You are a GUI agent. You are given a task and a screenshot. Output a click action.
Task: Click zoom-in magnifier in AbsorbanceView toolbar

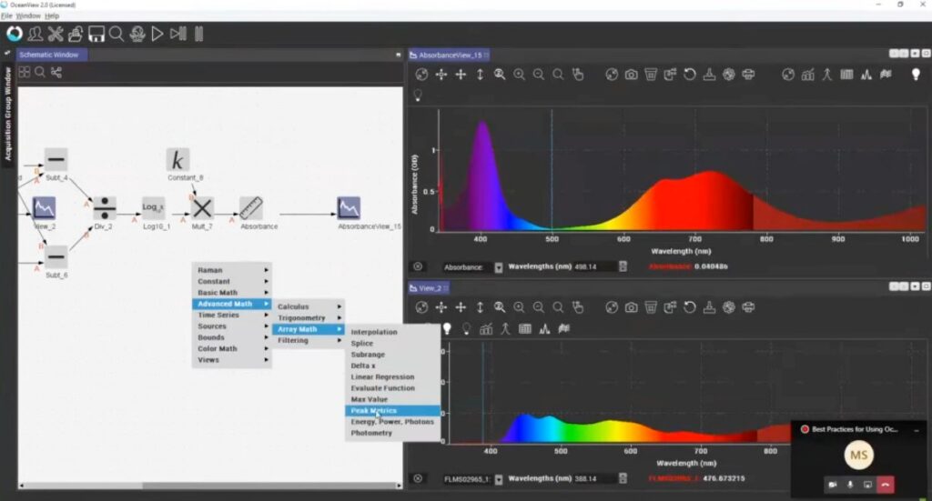[x=519, y=75]
